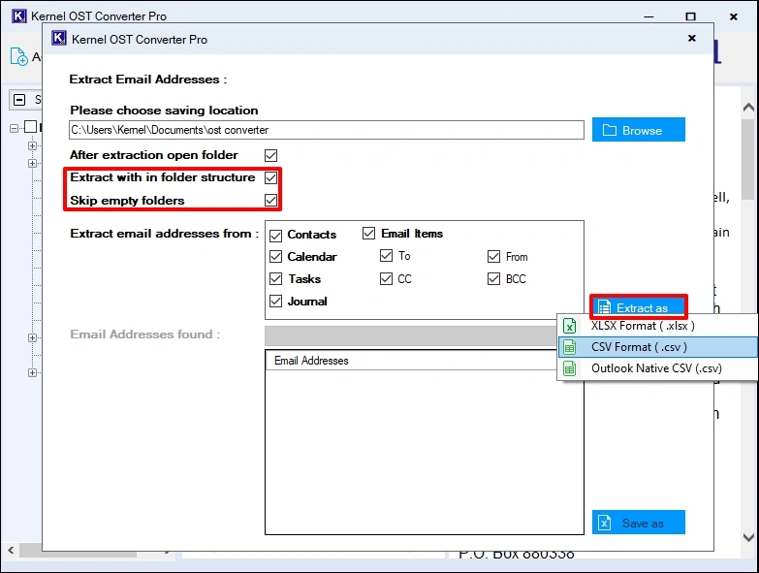
Task: Toggle the BCC email field checkbox
Action: pos(494,279)
